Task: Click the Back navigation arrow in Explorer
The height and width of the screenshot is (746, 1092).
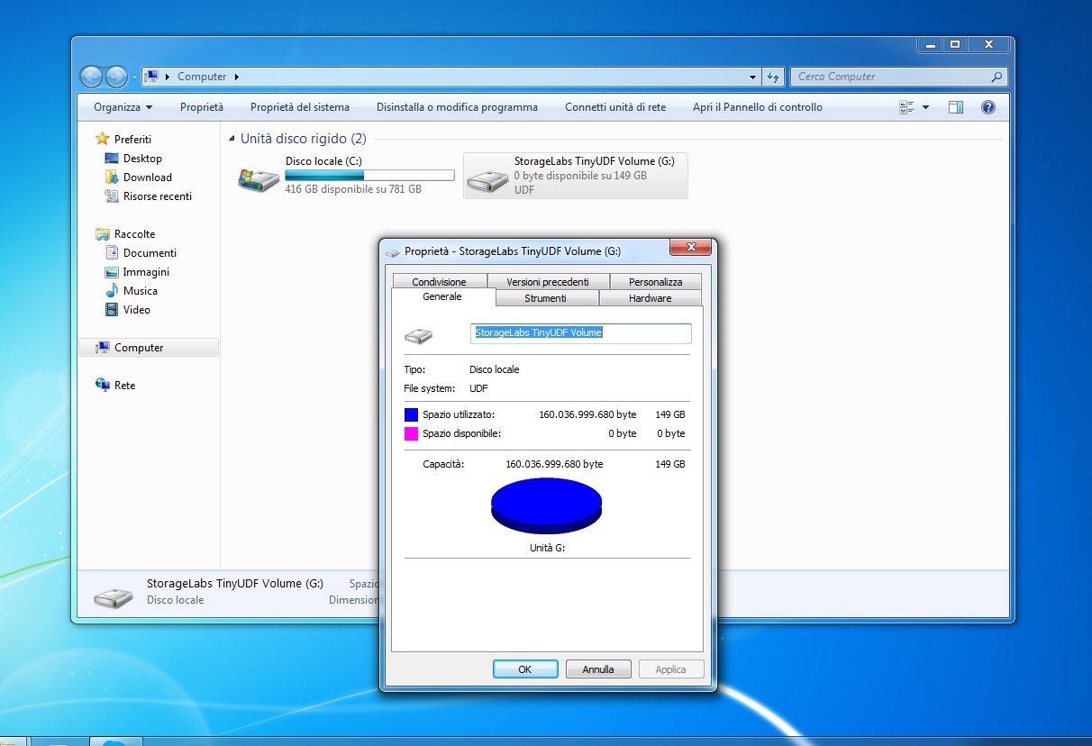Action: pos(91,77)
